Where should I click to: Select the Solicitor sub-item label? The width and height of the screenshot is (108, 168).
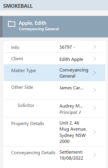tap(26, 105)
